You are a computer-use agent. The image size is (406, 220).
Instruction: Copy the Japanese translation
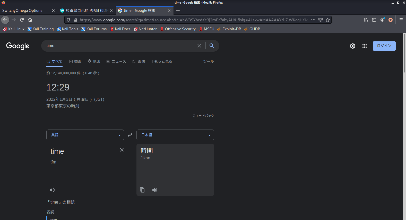pos(142,190)
